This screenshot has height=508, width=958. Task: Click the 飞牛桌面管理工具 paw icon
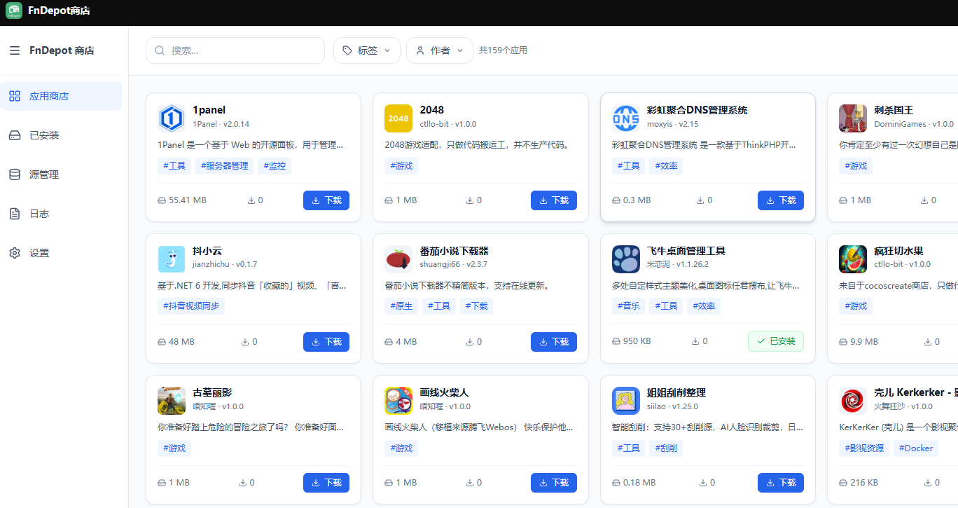(626, 259)
